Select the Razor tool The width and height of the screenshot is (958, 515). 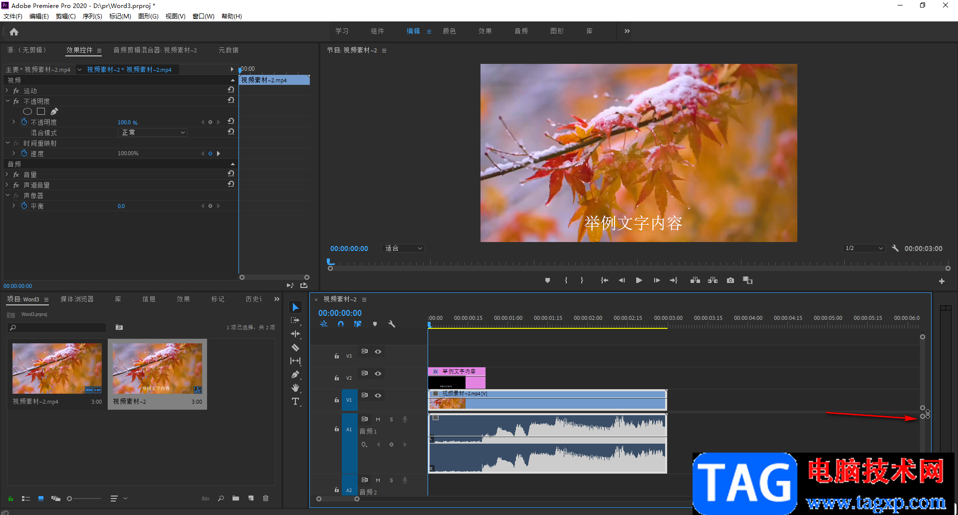click(x=295, y=347)
